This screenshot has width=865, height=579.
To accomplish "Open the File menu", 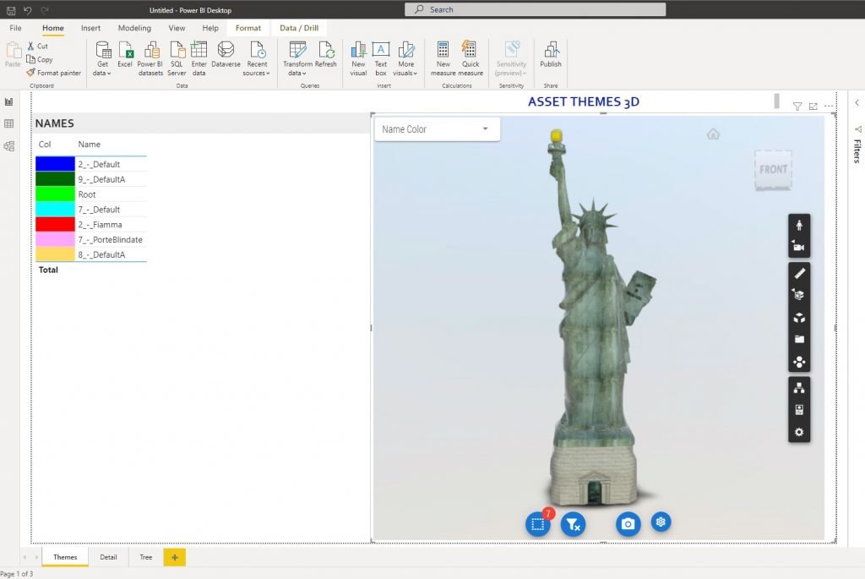I will click(x=15, y=28).
